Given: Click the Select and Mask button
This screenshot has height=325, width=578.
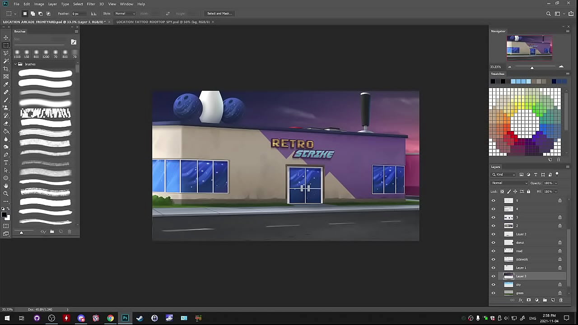Looking at the screenshot, I should (x=219, y=14).
